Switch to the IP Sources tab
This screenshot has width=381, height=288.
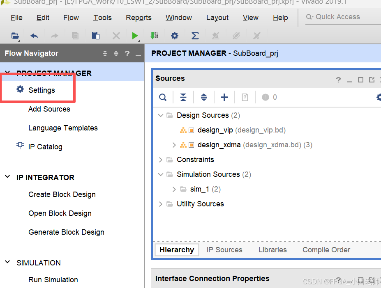pyautogui.click(x=224, y=250)
